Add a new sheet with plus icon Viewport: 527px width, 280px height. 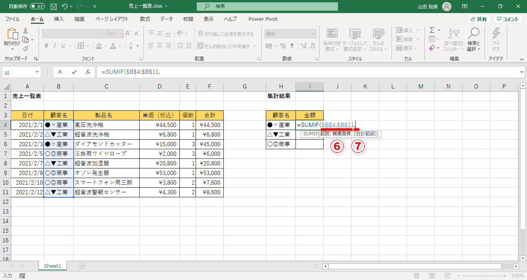82,266
